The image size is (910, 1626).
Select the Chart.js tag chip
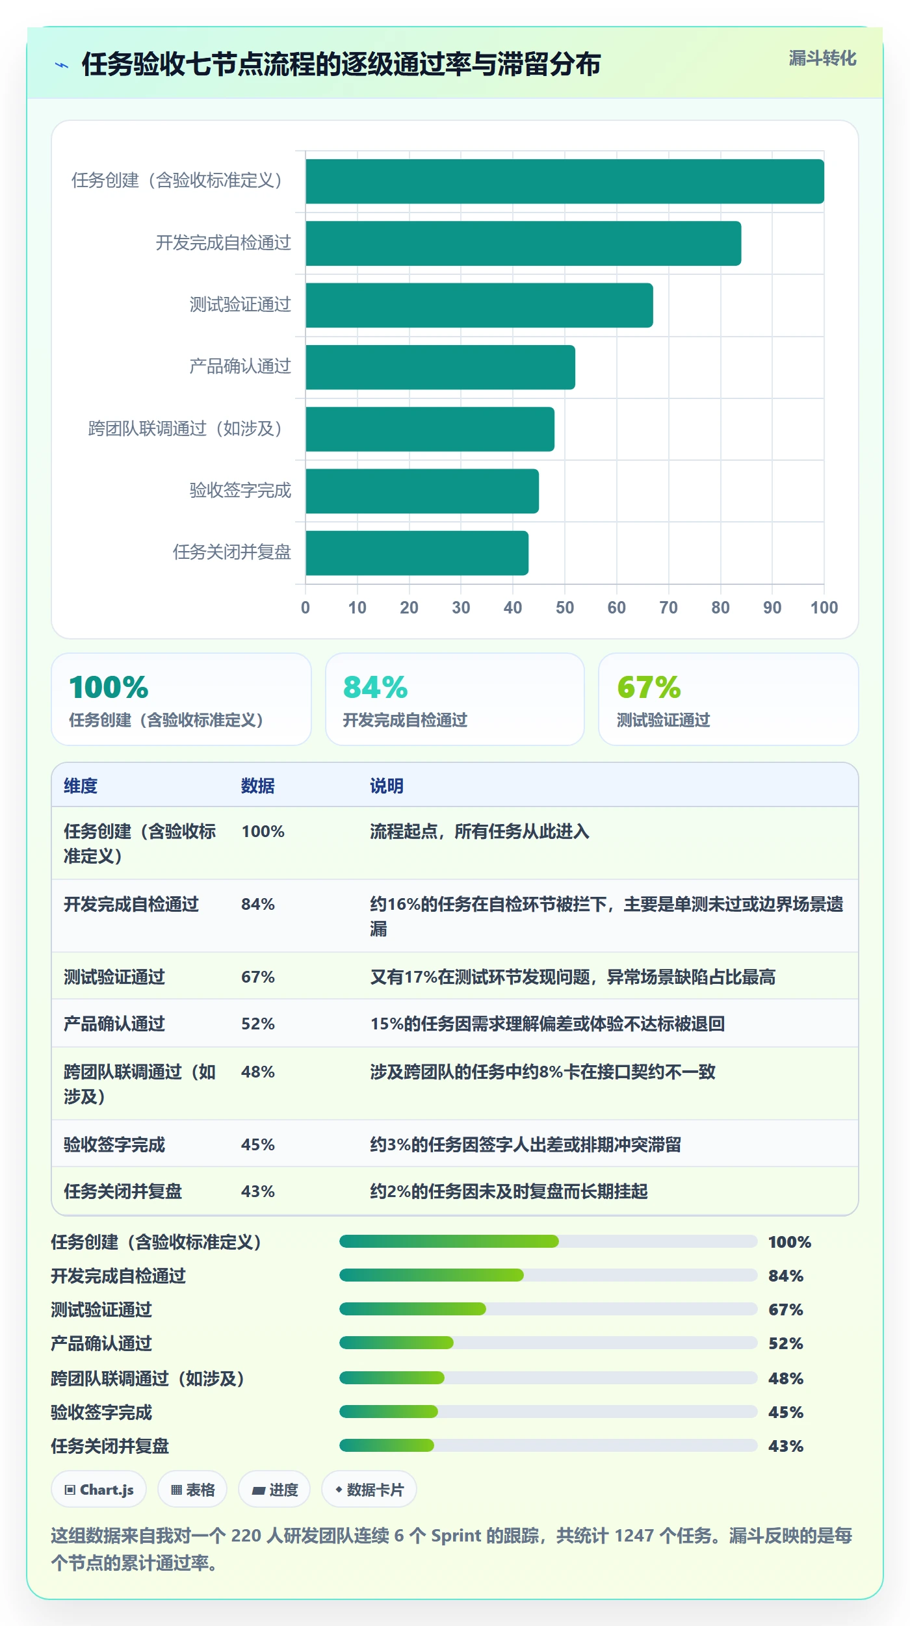pyautogui.click(x=99, y=1490)
